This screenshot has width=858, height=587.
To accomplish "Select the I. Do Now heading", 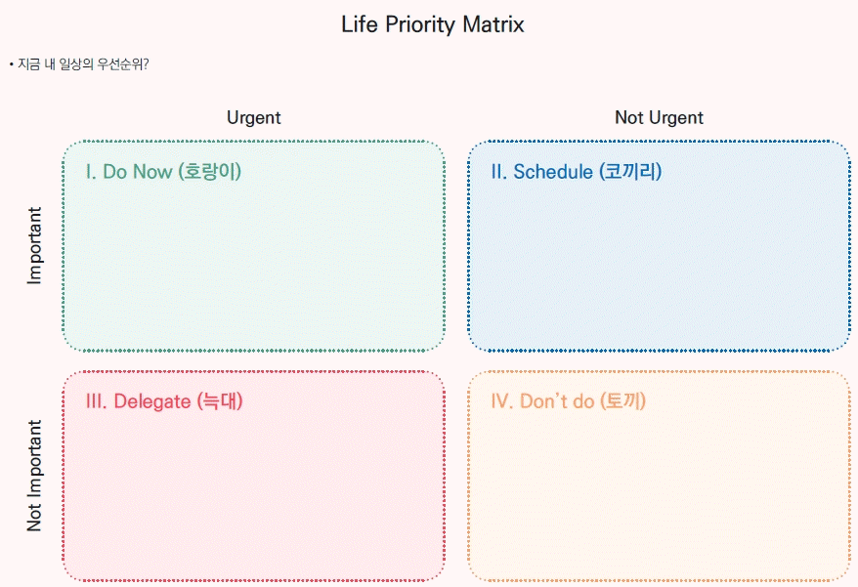I will pos(163,172).
